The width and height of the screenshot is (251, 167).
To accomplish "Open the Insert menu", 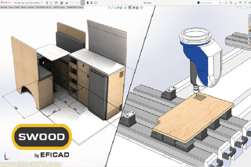I will (x=27, y=3).
